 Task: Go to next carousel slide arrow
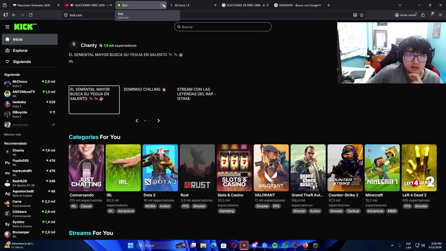point(159,121)
